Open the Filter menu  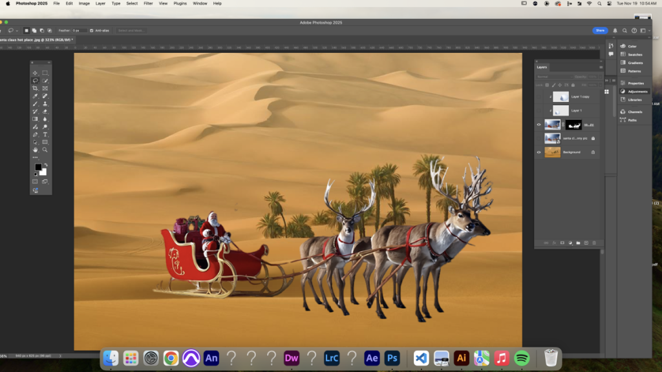(x=148, y=3)
